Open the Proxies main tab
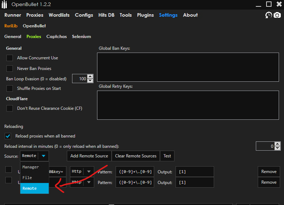The image size is (284, 205). click(35, 15)
